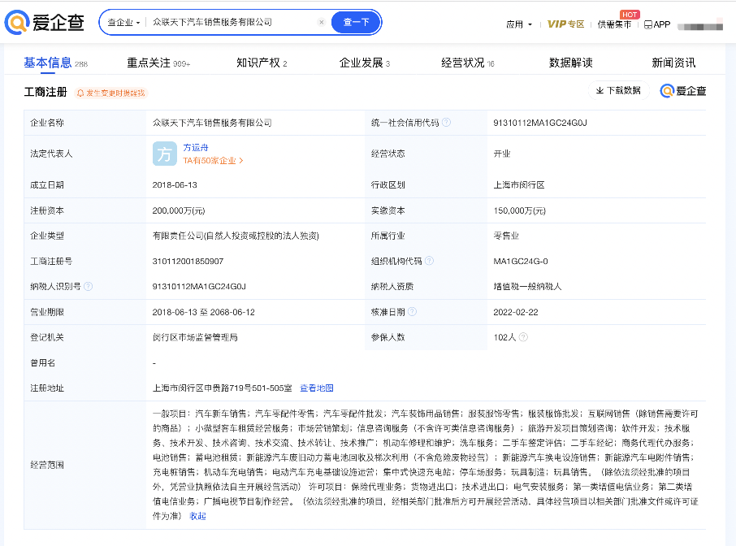Select the 营业期限 value 2018-06-13 至 2068-06-12

tap(203, 312)
